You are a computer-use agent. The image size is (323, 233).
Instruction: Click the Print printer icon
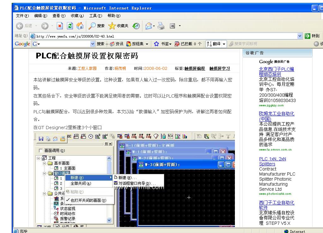click(x=161, y=26)
